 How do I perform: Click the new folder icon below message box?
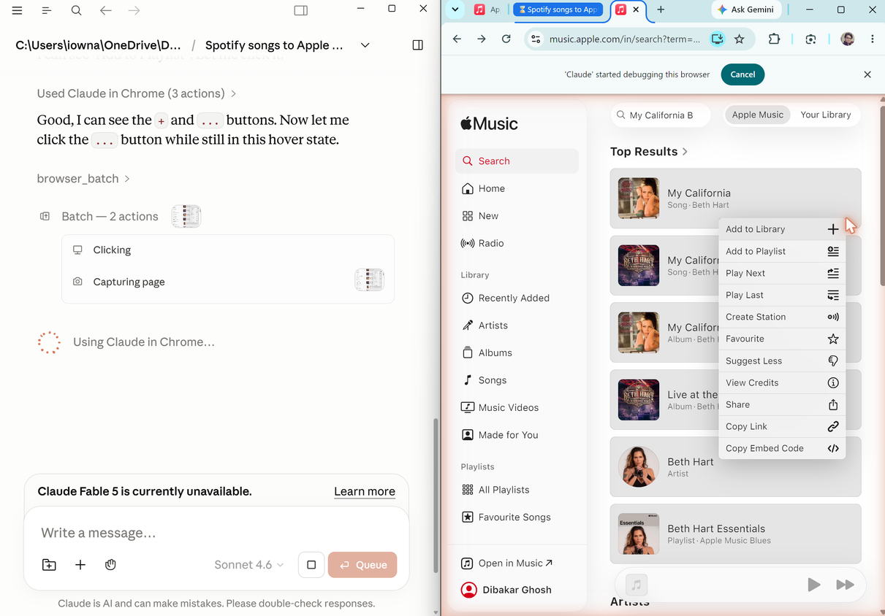(49, 565)
